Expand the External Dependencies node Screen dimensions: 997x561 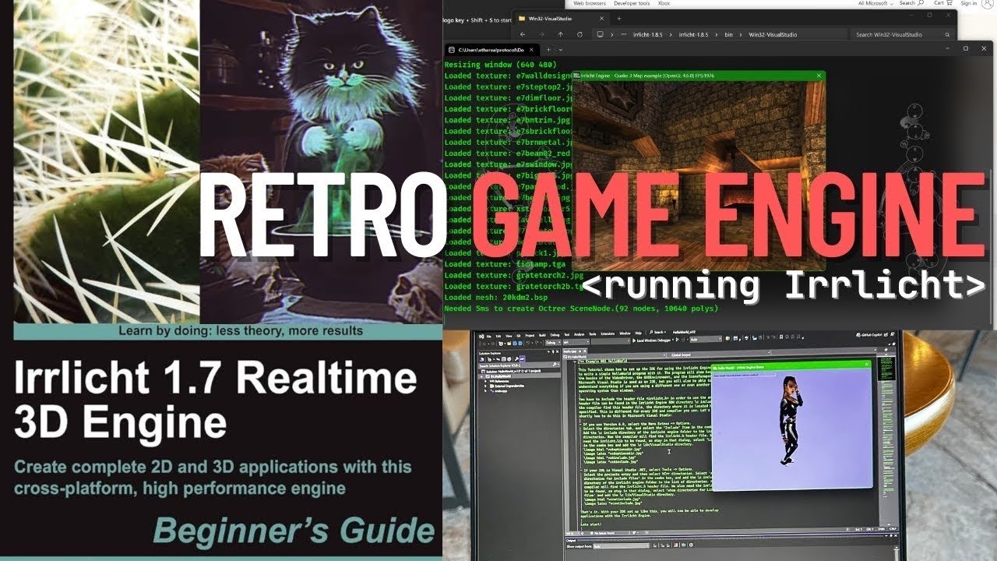[x=485, y=386]
